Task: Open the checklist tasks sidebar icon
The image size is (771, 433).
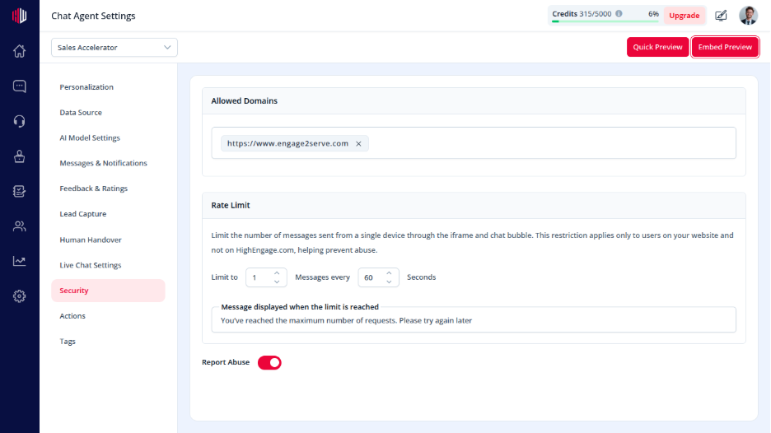Action: 19,191
